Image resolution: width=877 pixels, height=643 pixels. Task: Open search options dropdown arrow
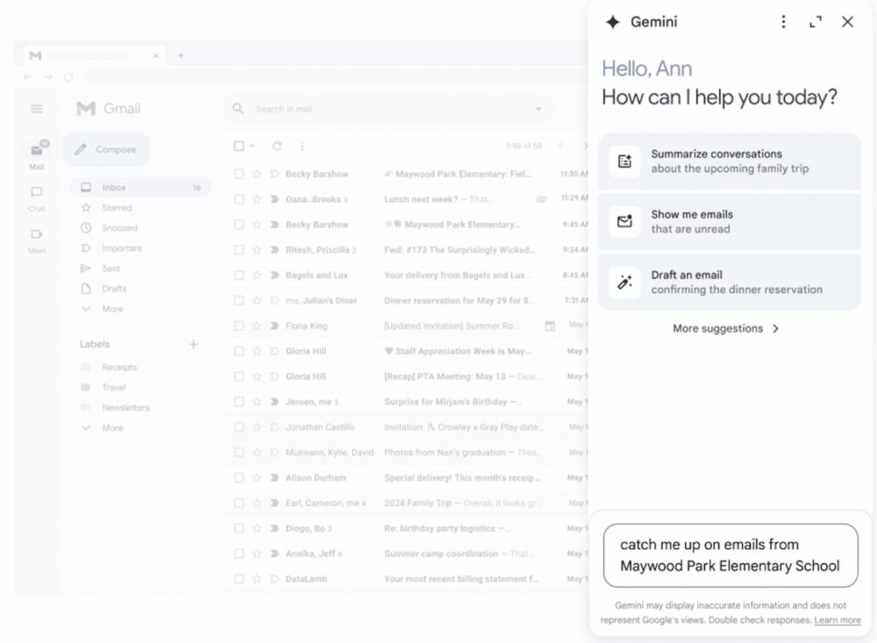(538, 109)
